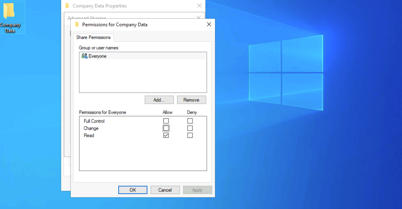Click the Allow column header
Viewport: 402px width, 209px height.
168,112
